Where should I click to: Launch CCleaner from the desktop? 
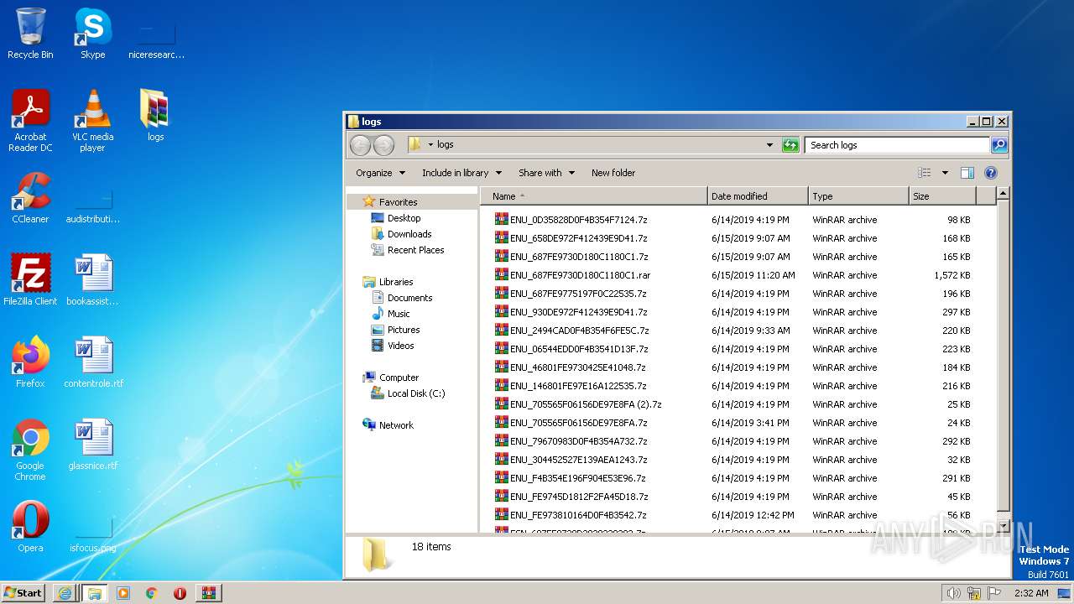[30, 198]
